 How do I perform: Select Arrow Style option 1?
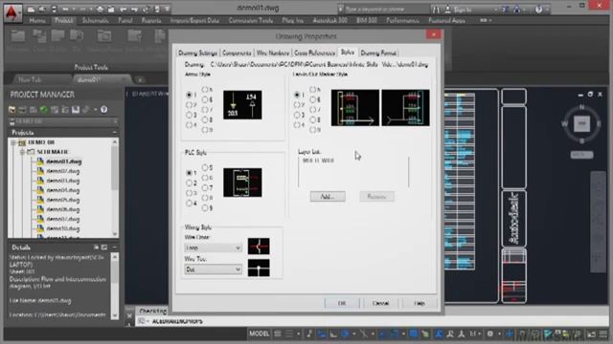click(190, 95)
